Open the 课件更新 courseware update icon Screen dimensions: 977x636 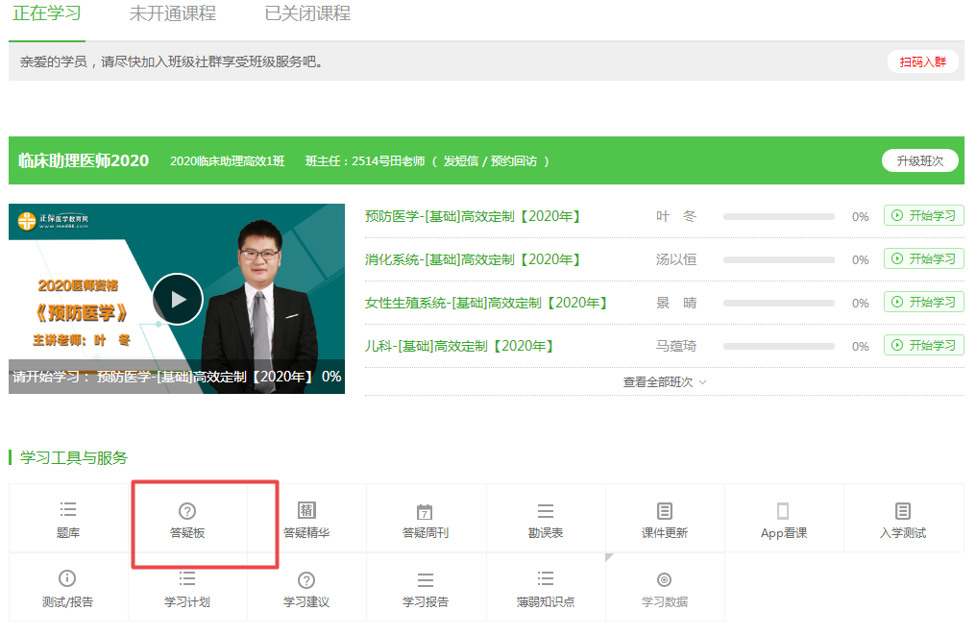pyautogui.click(x=665, y=511)
